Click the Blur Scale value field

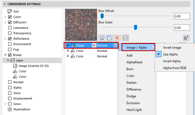[x=182, y=28]
